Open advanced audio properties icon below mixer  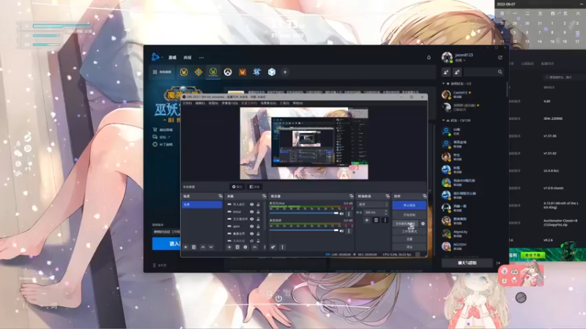(x=273, y=247)
